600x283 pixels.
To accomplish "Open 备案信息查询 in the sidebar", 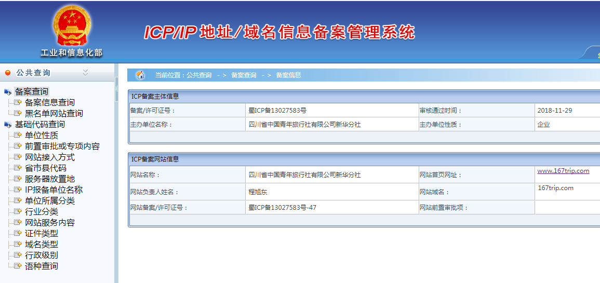I will click(50, 102).
